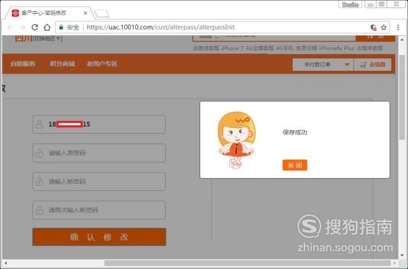Click the shopping cart icon
The width and height of the screenshot is (408, 269).
(x=363, y=65)
